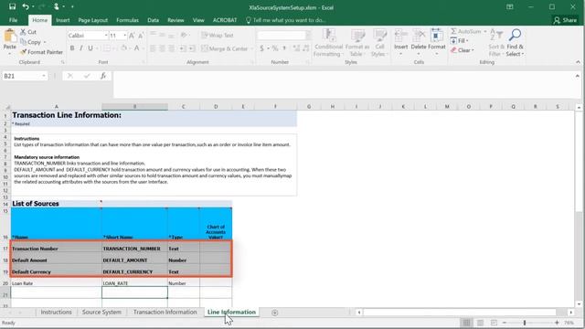Select the Line Information sheet tab
Viewport: 585px width, 329px height.
[231, 313]
